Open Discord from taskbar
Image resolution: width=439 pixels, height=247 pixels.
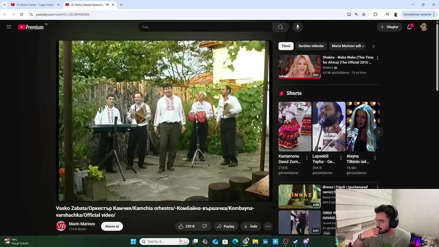click(x=306, y=242)
